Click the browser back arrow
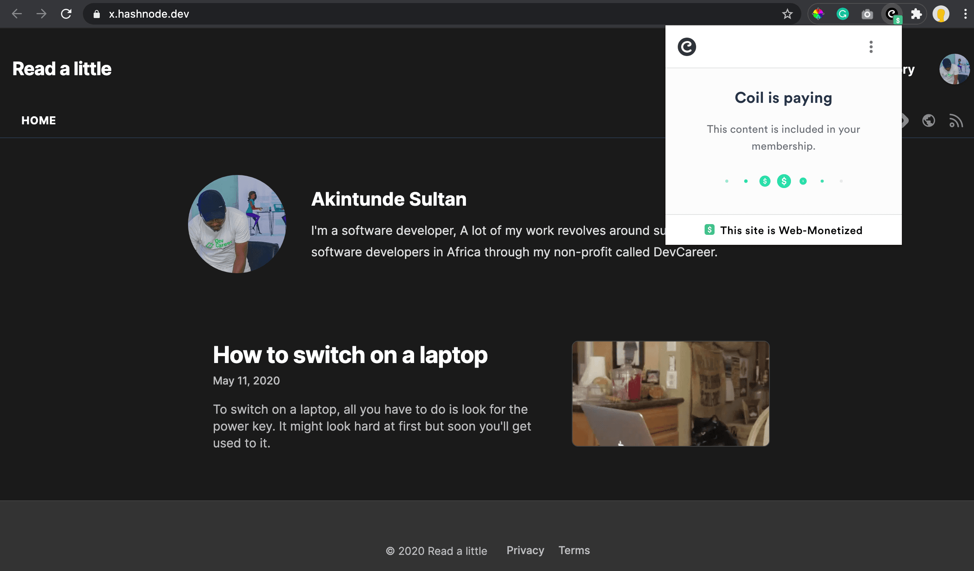This screenshot has height=571, width=974. [17, 14]
